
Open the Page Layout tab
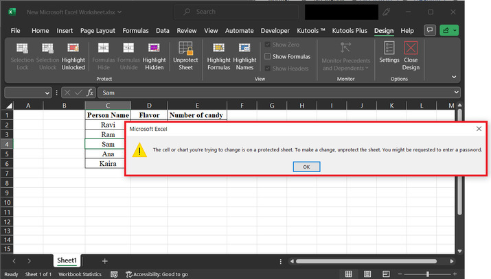pyautogui.click(x=98, y=31)
